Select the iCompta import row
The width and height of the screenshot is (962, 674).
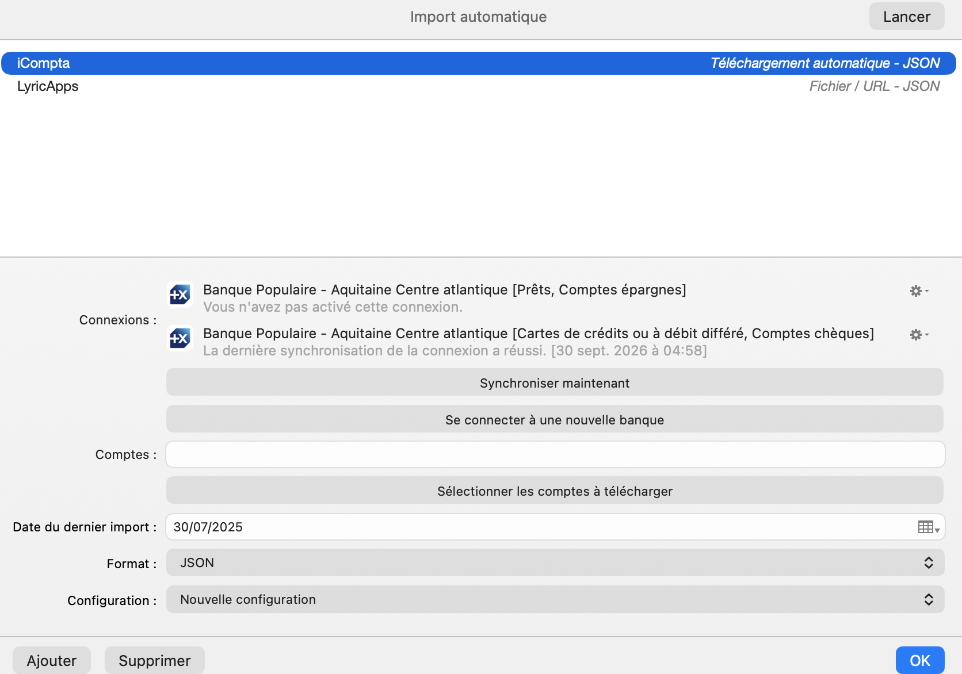tap(479, 63)
